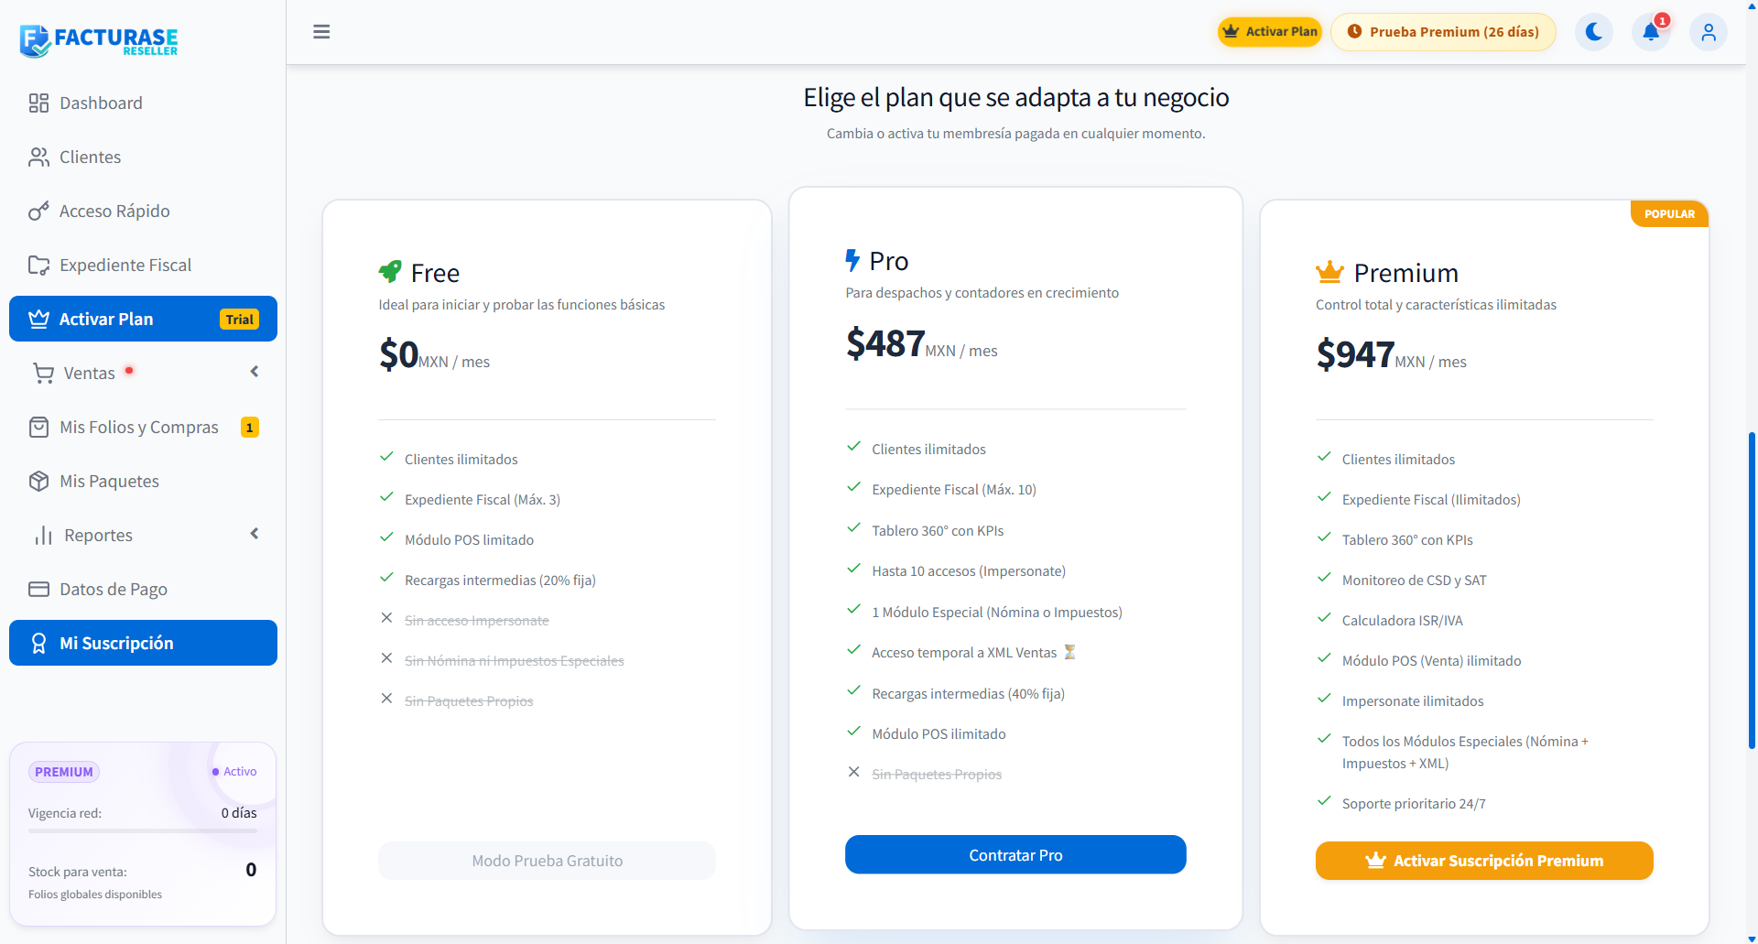The height and width of the screenshot is (944, 1758).
Task: Click the Vigencia red progress bar
Action: click(x=143, y=830)
